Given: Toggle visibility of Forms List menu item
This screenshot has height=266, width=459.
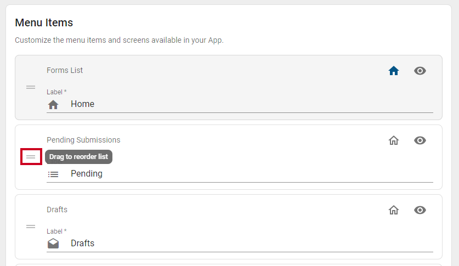Looking at the screenshot, I should coord(420,71).
